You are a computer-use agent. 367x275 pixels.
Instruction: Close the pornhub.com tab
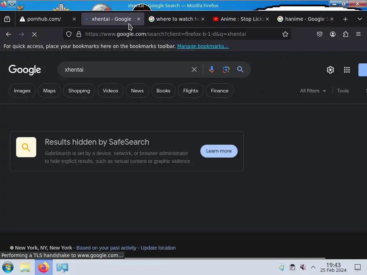tap(74, 19)
